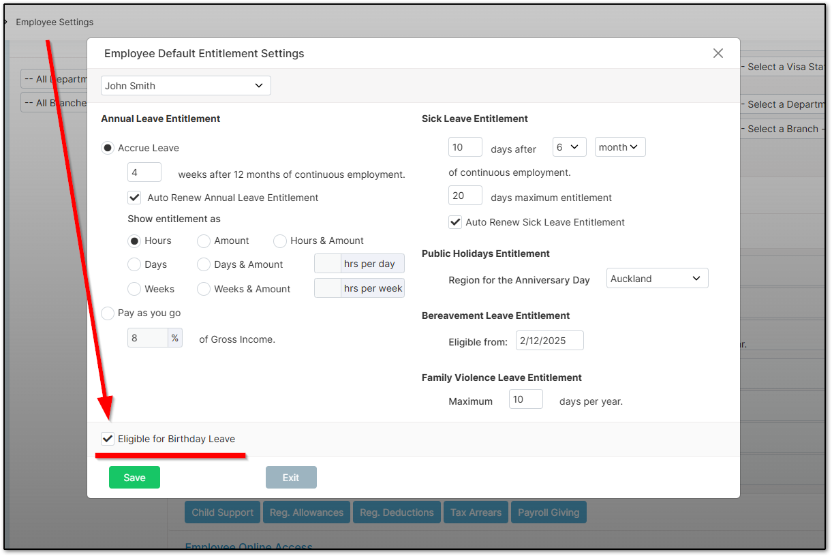Select the Pay as you go option

[108, 313]
